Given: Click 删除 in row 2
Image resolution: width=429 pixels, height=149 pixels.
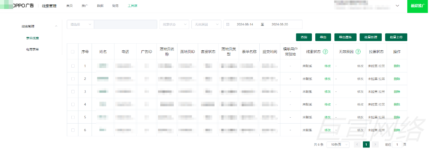Looking at the screenshot, I should 397,79.
